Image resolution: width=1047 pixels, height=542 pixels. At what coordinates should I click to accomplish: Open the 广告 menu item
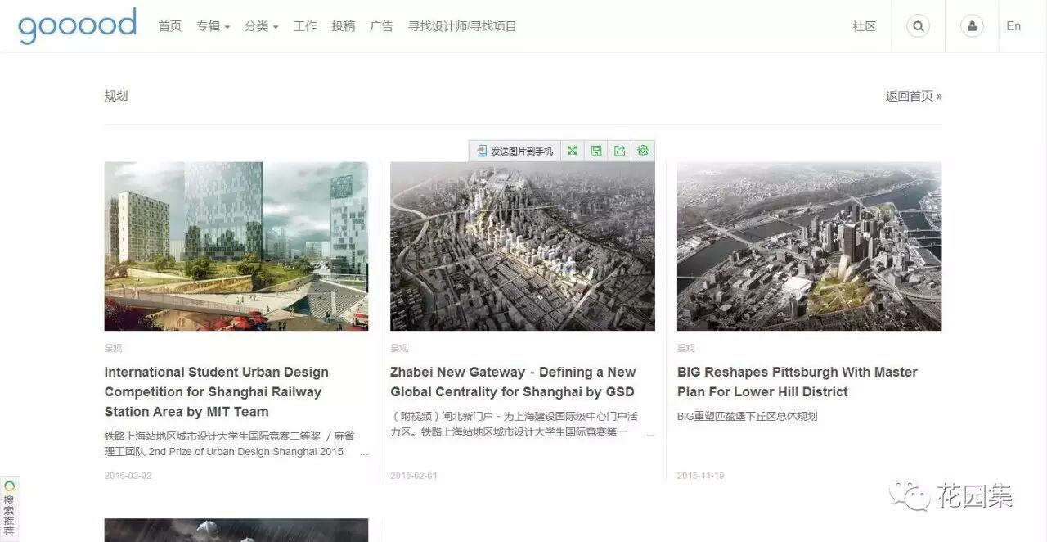point(381,26)
